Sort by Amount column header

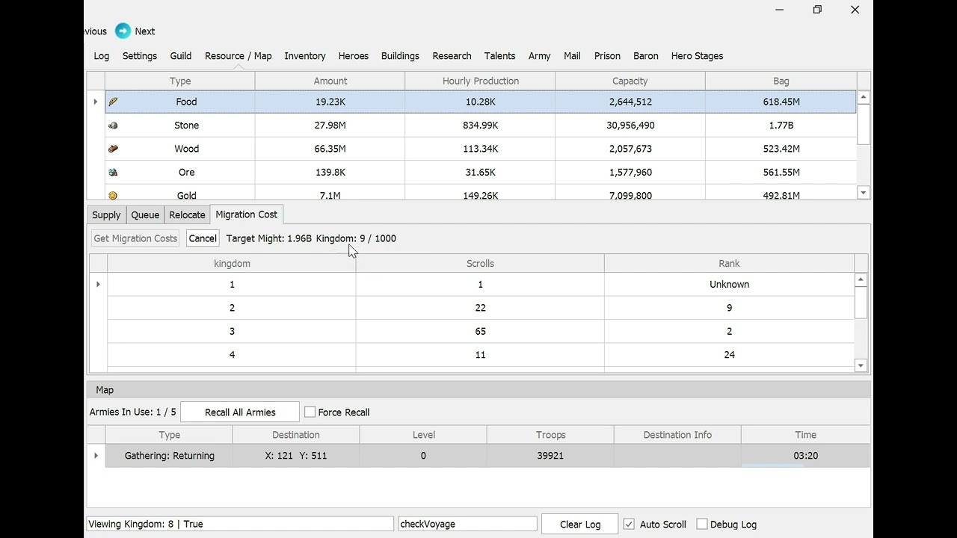click(330, 81)
